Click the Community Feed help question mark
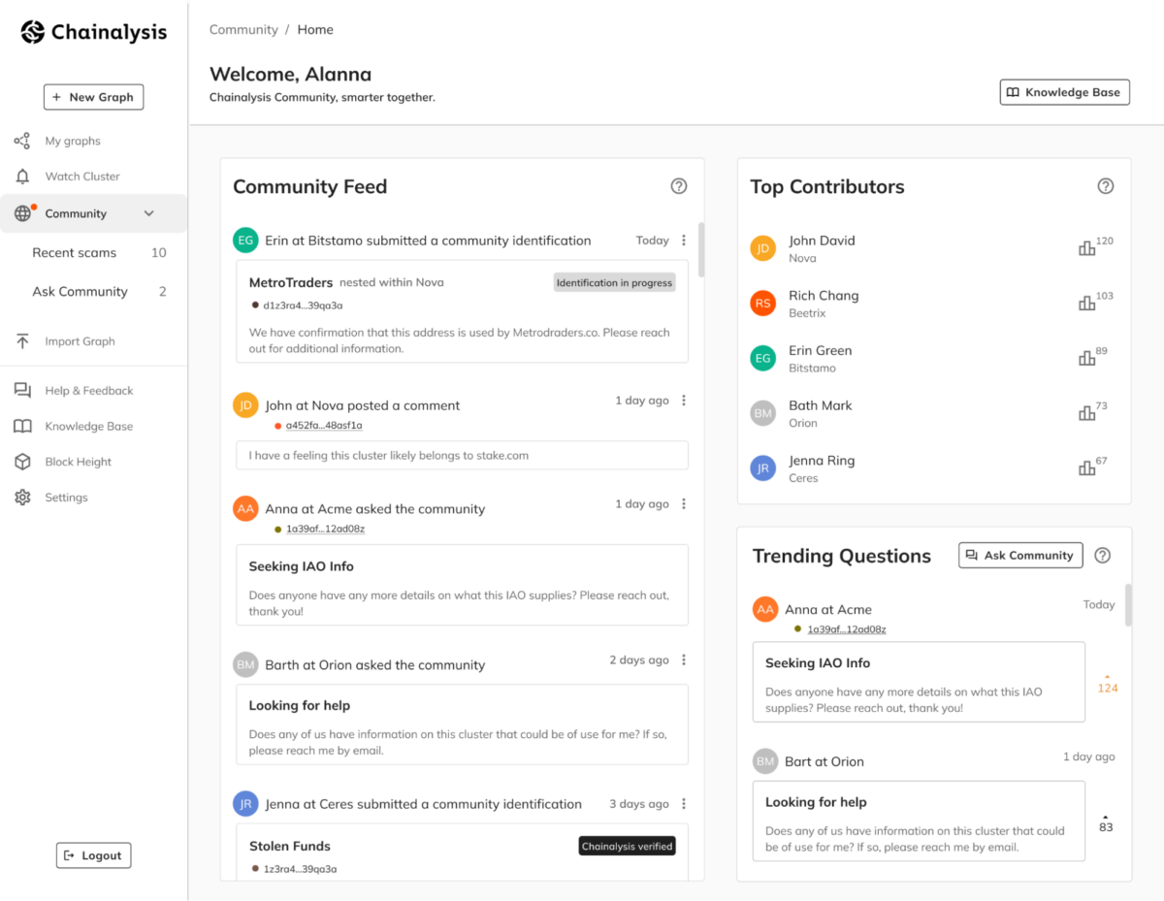Screen dimensions: 1164x901 [x=679, y=185]
